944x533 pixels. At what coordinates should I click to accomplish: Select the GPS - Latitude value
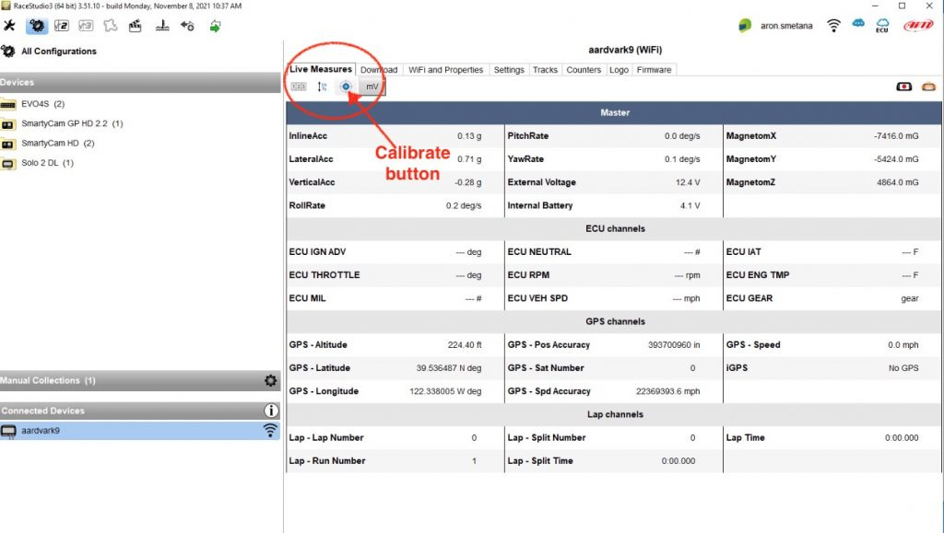[x=449, y=367]
